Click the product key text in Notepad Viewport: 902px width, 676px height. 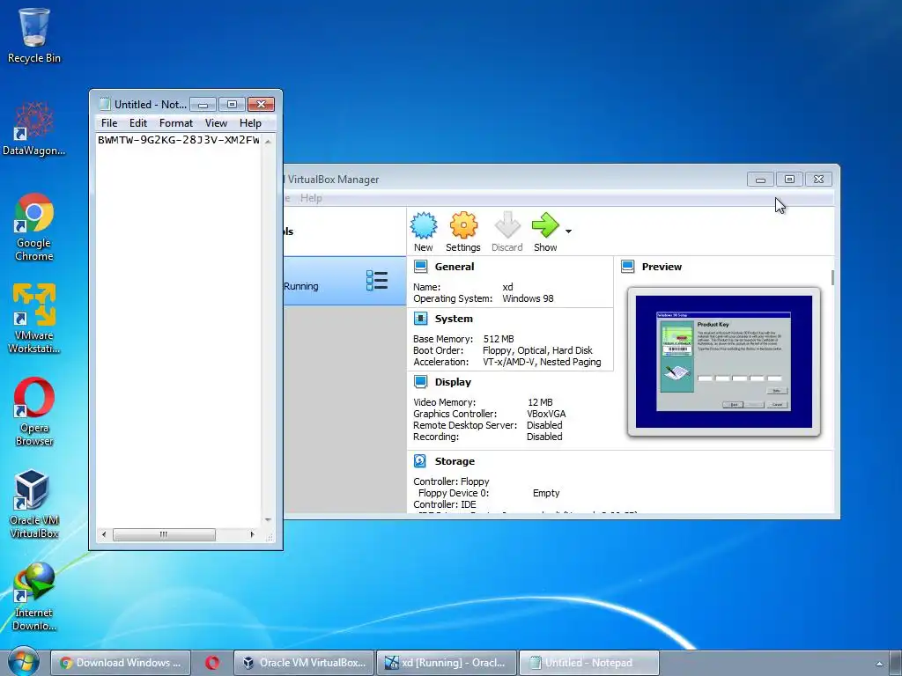(x=179, y=140)
